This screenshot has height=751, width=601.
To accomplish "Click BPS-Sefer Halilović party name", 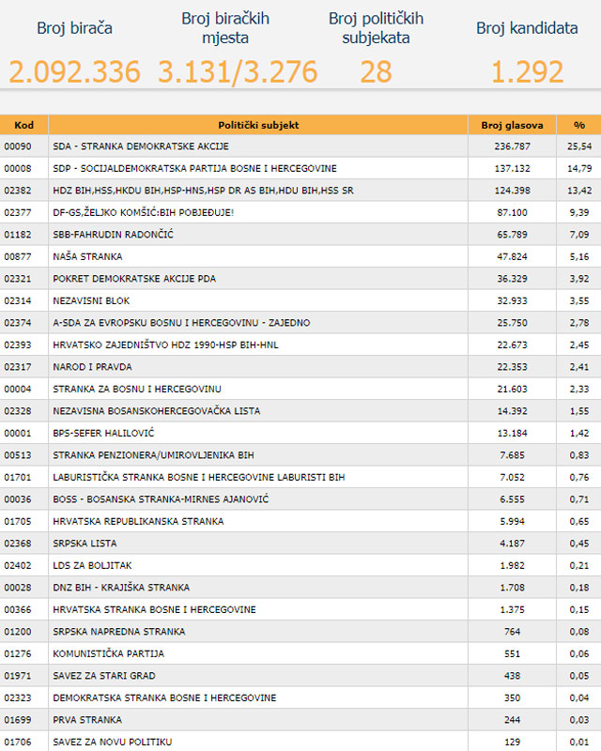I will click(x=103, y=433).
